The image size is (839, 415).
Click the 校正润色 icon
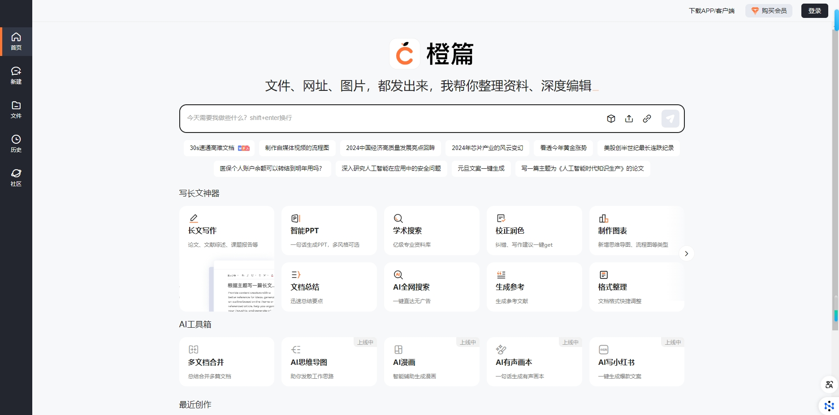[501, 218]
